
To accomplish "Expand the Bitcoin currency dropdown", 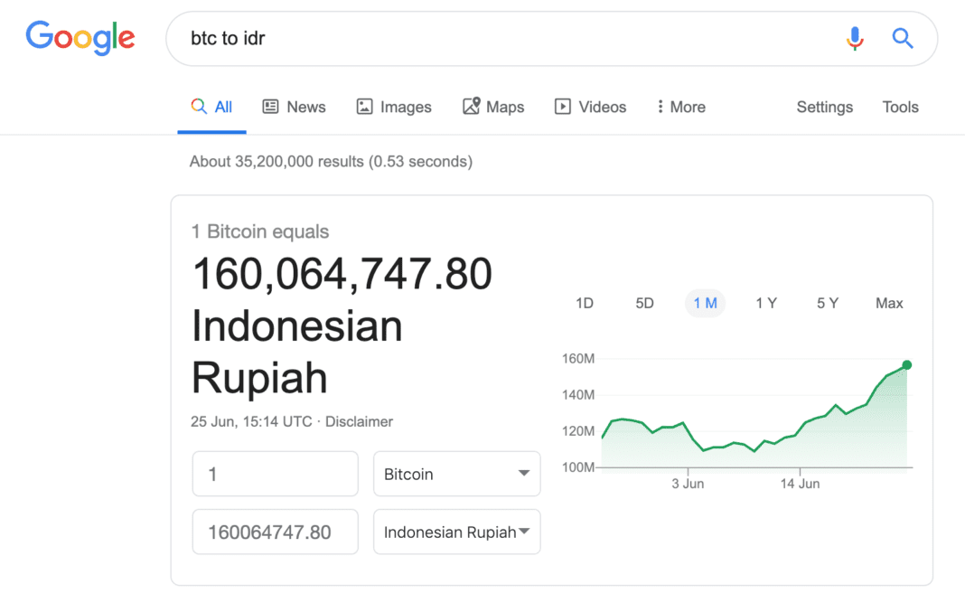I will coord(456,474).
